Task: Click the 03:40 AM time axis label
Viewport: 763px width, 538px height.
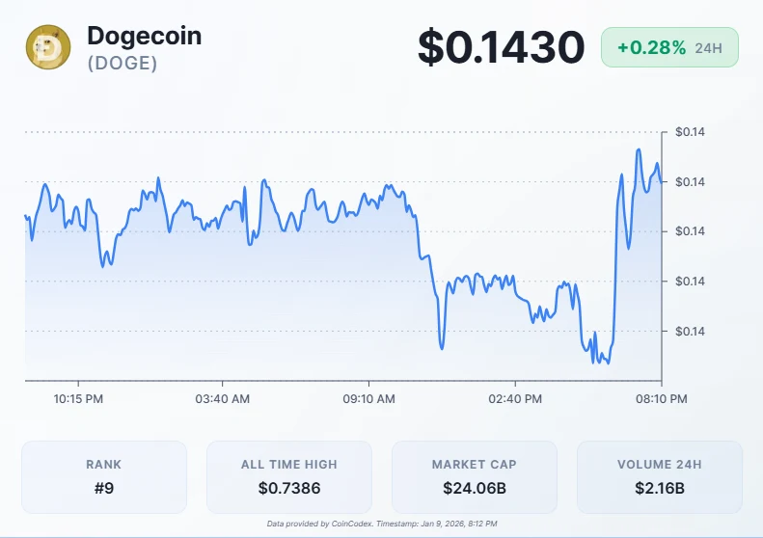Action: coord(223,398)
